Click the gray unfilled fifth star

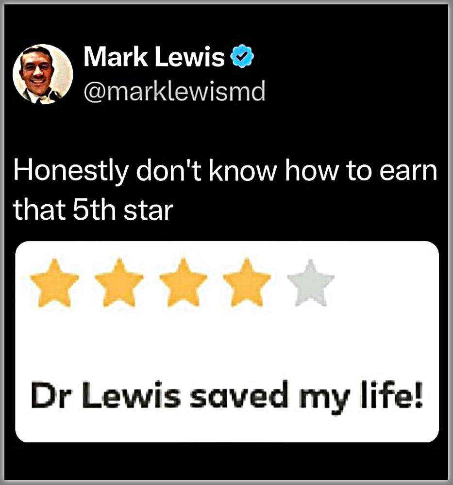[x=311, y=283]
